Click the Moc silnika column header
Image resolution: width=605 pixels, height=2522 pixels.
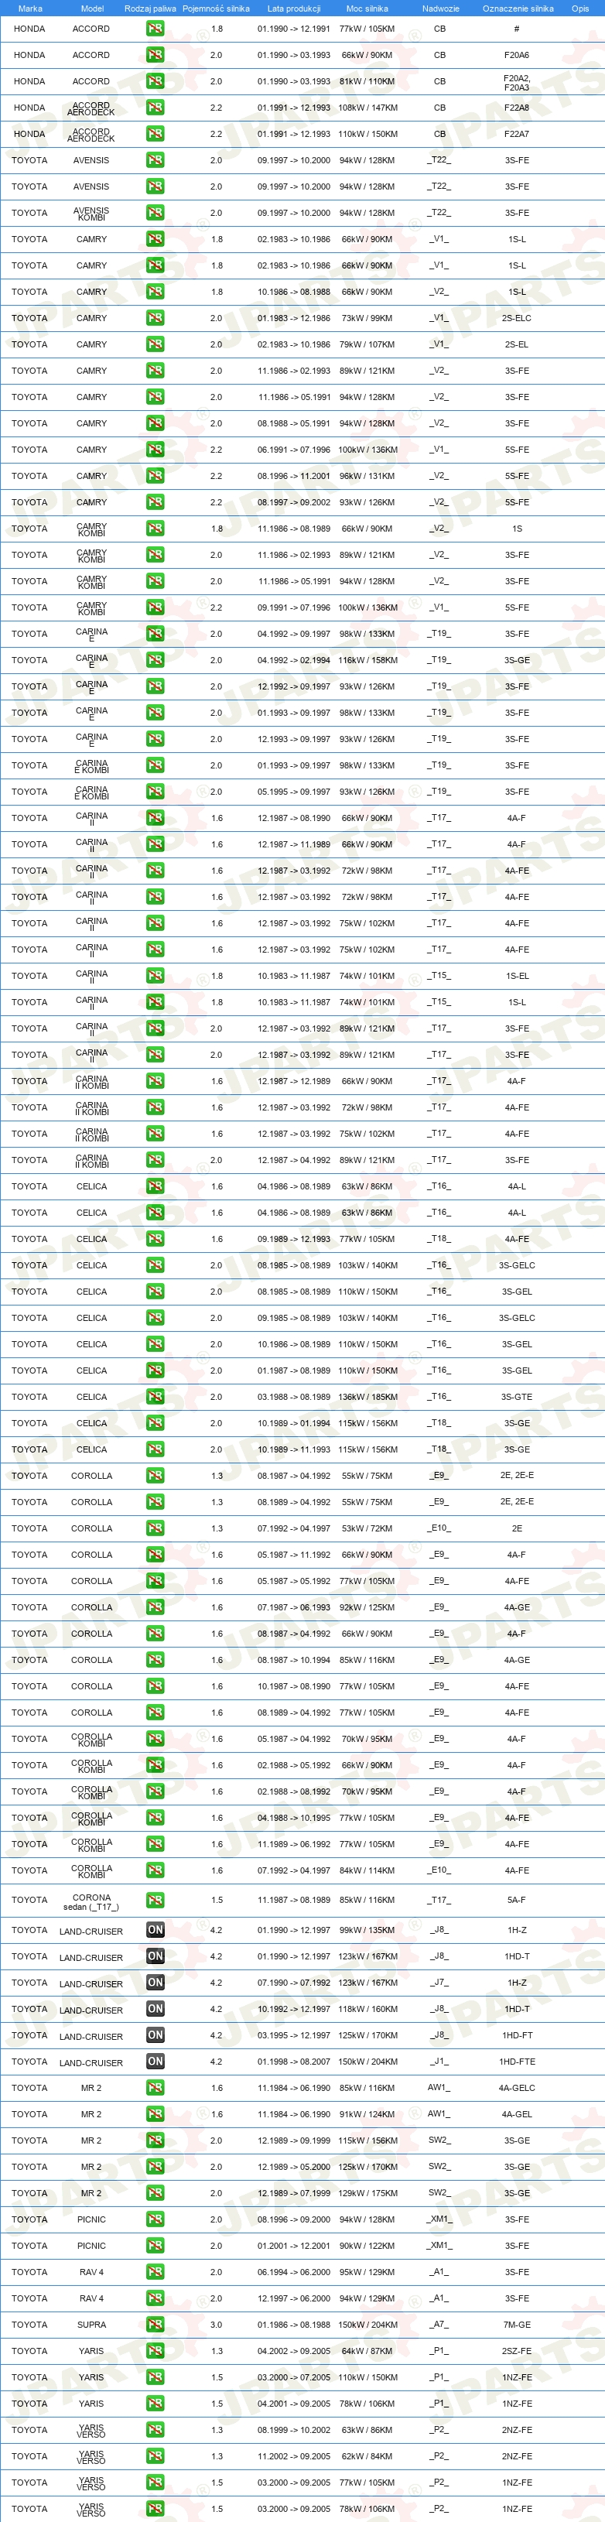(x=367, y=9)
